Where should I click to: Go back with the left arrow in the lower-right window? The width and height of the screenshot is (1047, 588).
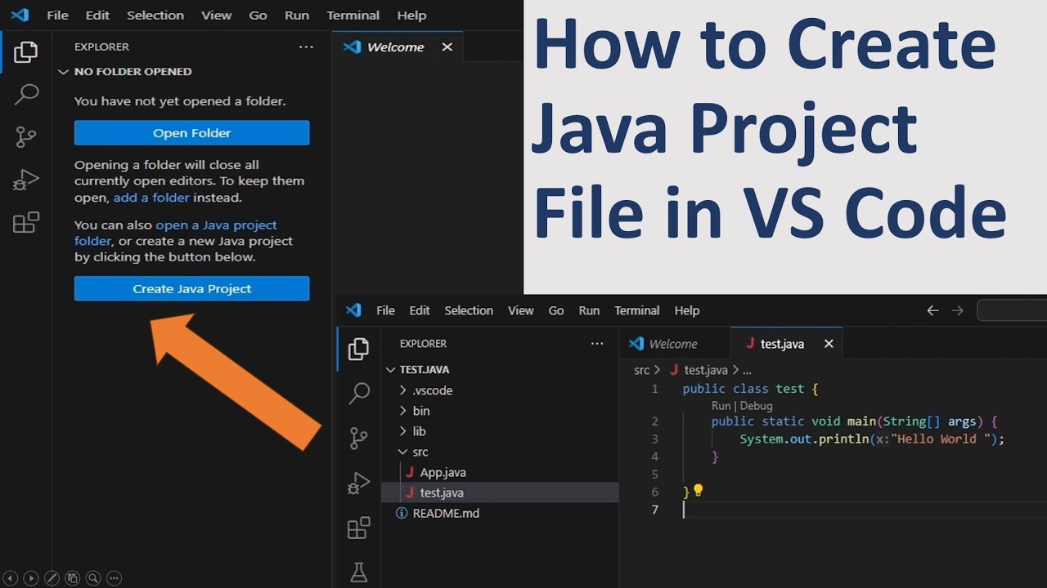click(932, 310)
